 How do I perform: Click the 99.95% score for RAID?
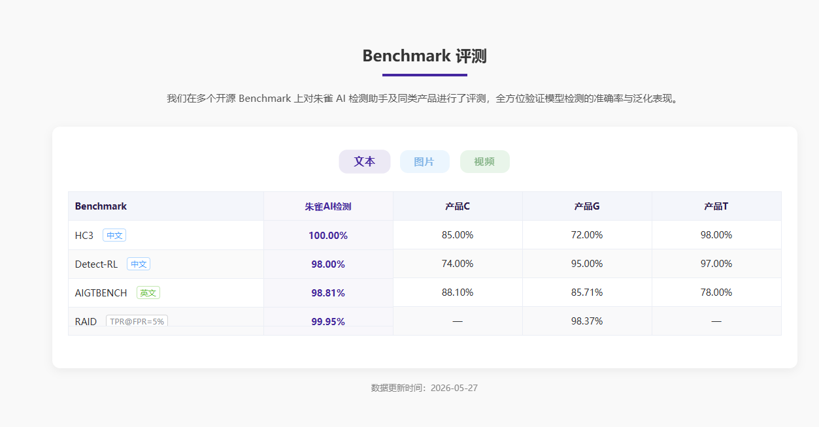(x=328, y=322)
